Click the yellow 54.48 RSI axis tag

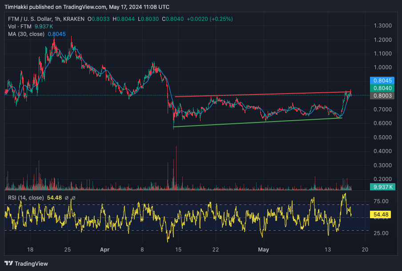381,214
